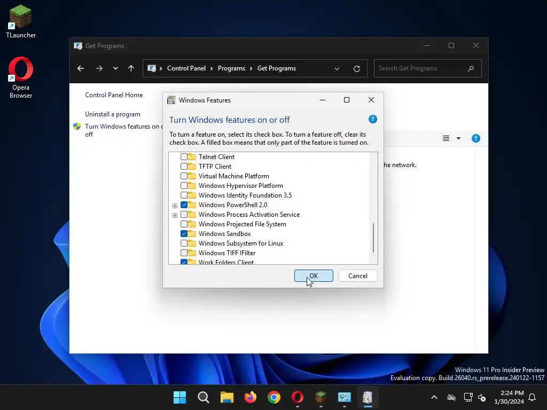Select Control Panel breadcrumb
547x410 pixels.
click(186, 68)
